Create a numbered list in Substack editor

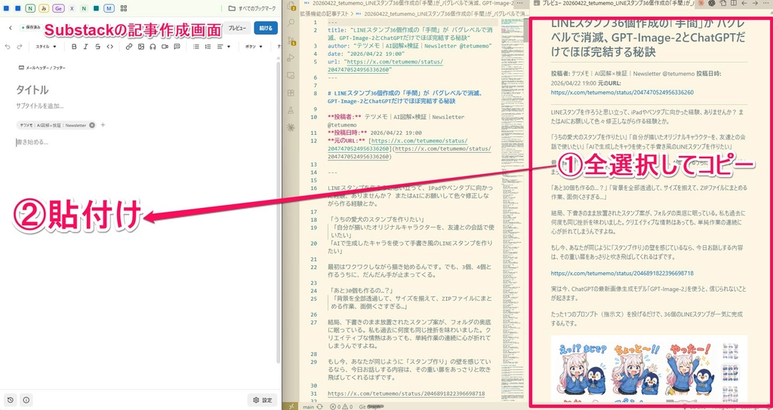coord(208,47)
